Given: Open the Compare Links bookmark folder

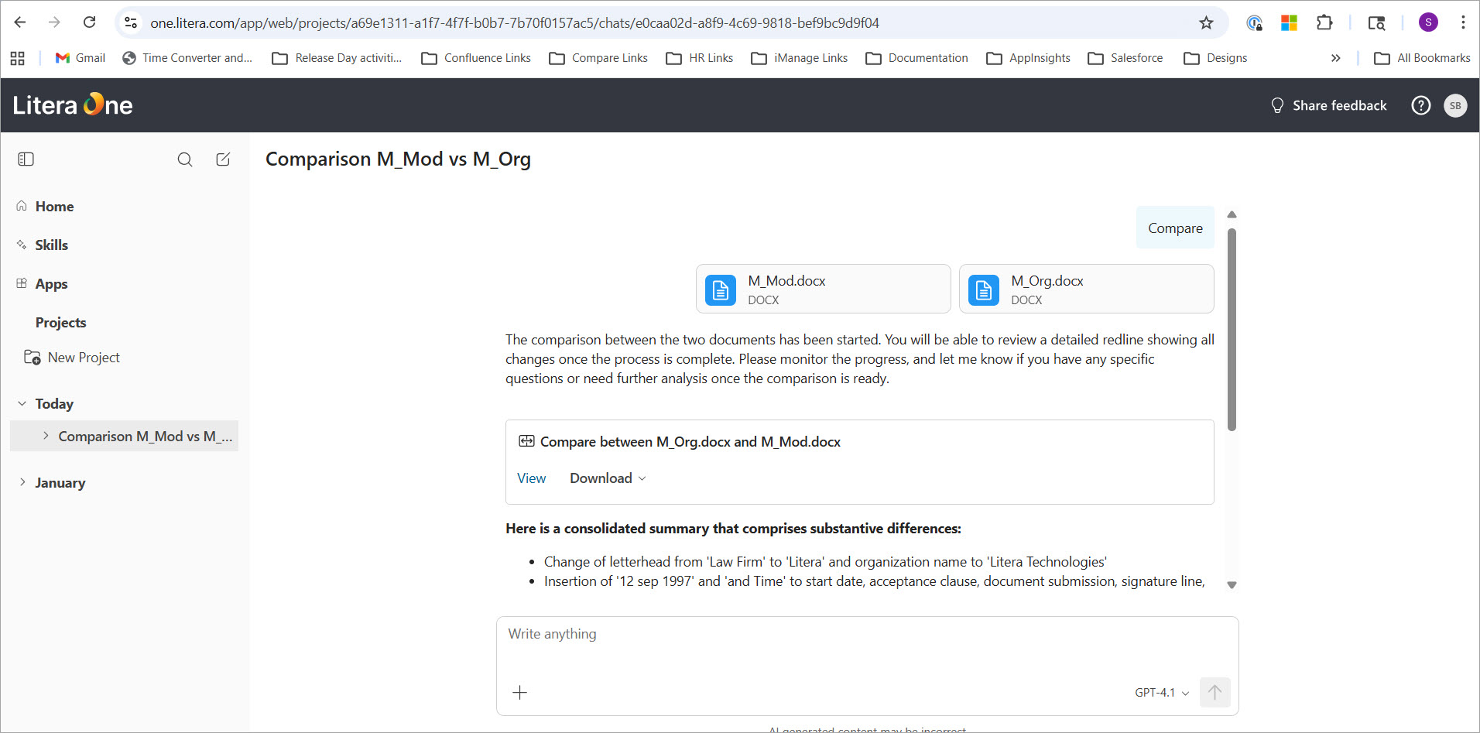Looking at the screenshot, I should (598, 58).
